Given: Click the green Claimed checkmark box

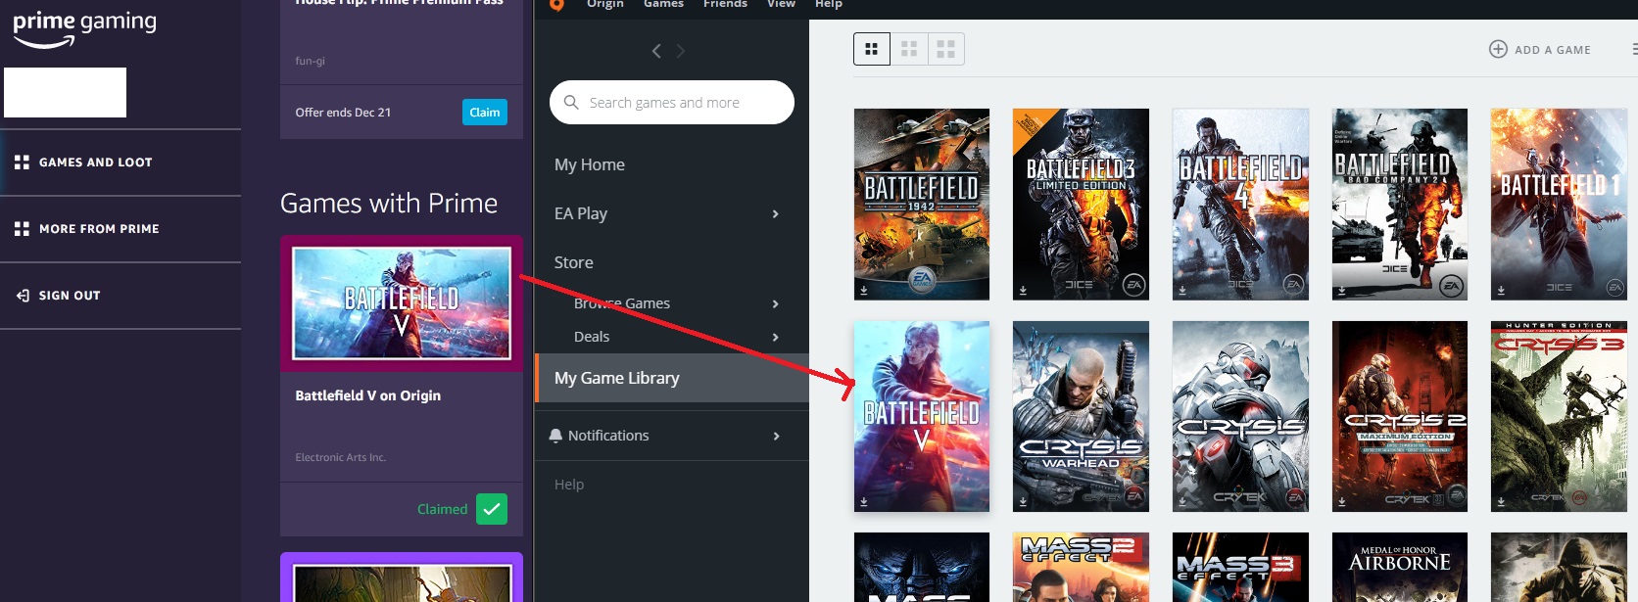Looking at the screenshot, I should click(x=492, y=509).
